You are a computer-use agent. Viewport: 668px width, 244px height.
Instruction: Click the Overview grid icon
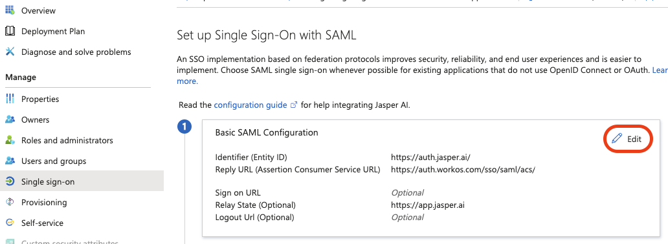pyautogui.click(x=10, y=10)
